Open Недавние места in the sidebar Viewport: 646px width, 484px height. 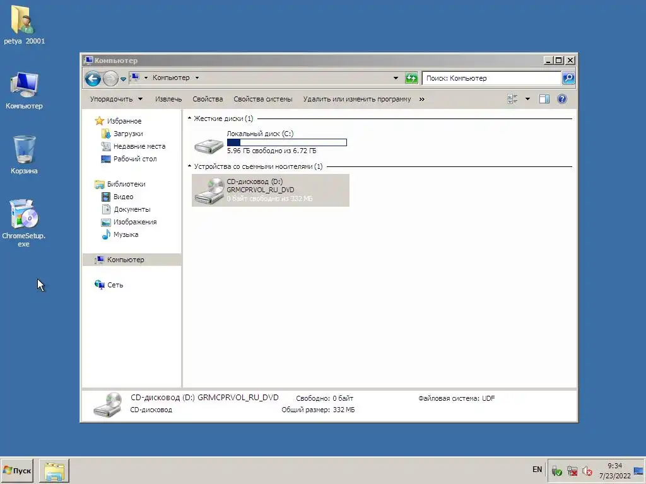(x=139, y=146)
